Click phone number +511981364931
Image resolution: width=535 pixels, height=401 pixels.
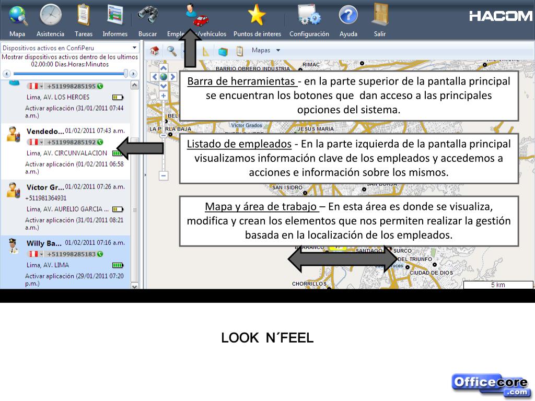46,198
